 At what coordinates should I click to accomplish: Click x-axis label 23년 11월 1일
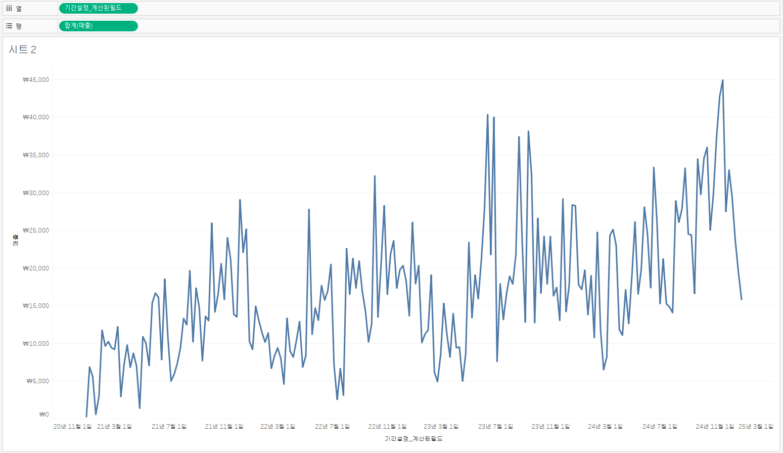pos(550,427)
